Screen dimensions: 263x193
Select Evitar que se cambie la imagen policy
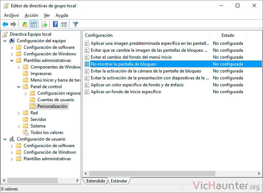click(x=149, y=50)
